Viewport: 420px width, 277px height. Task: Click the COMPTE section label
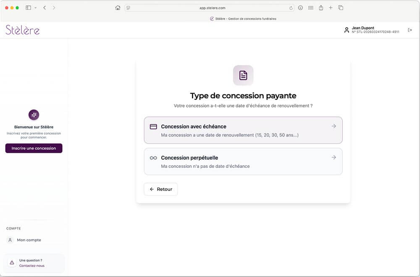pyautogui.click(x=14, y=229)
